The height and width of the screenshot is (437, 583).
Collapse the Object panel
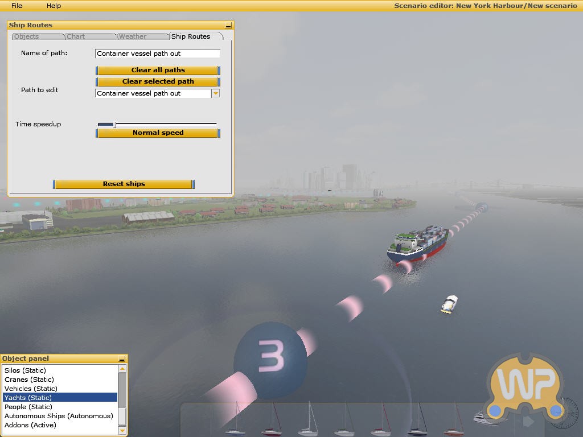tap(122, 359)
